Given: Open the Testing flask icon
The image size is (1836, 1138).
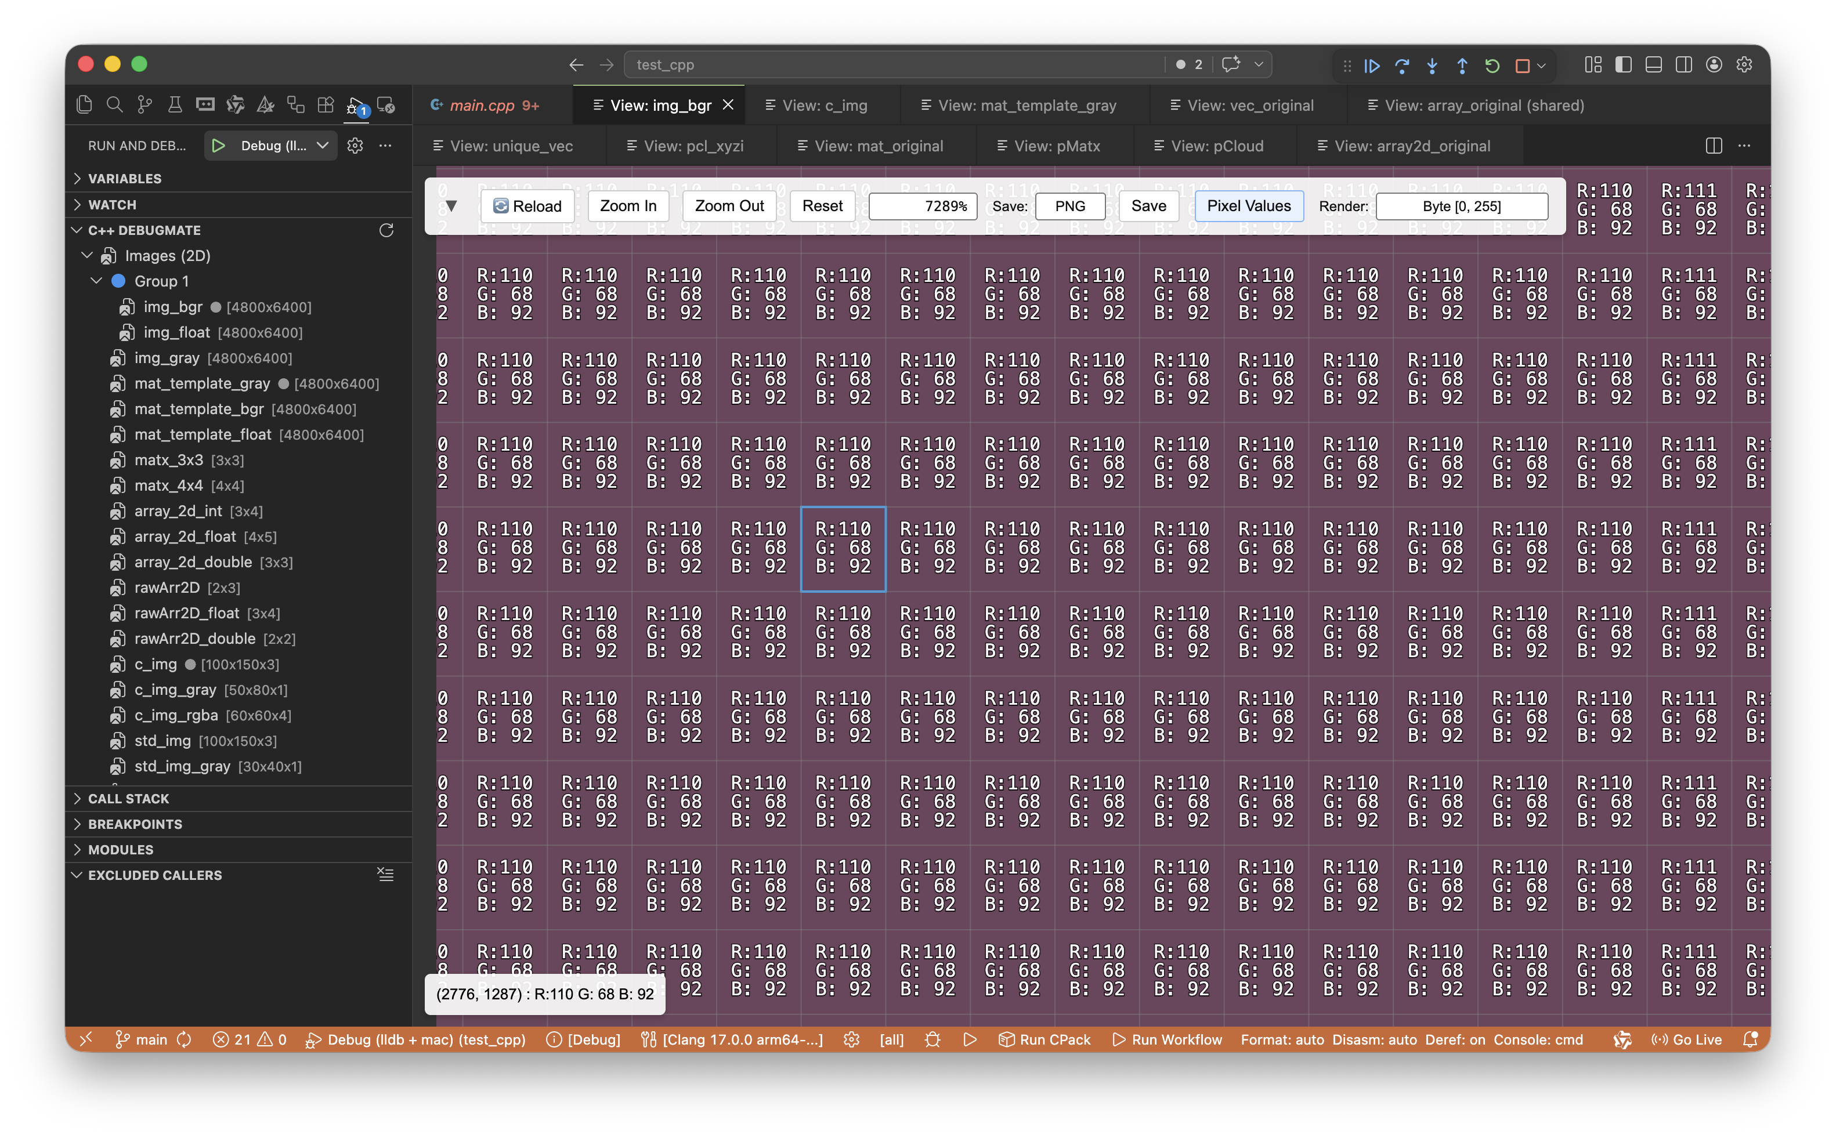Looking at the screenshot, I should (x=175, y=106).
